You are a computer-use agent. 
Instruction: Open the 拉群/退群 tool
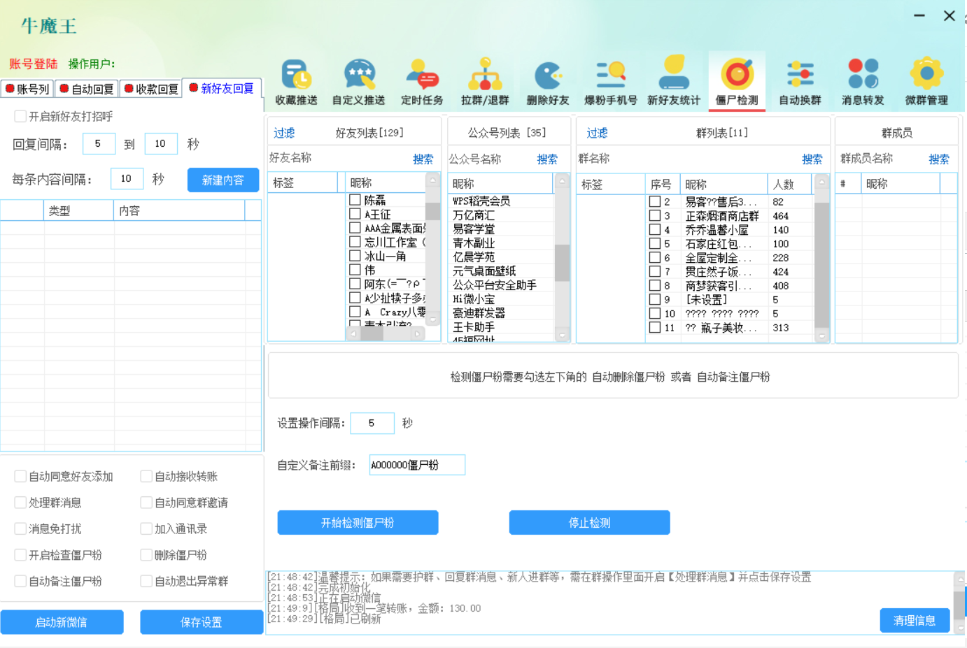point(485,82)
